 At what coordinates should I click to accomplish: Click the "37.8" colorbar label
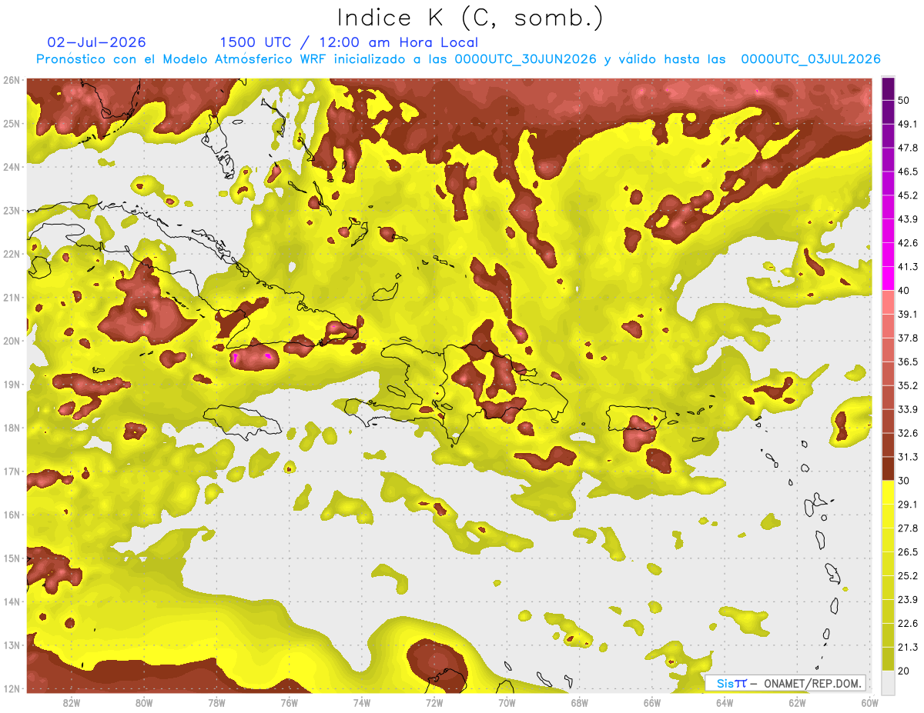[x=908, y=338]
